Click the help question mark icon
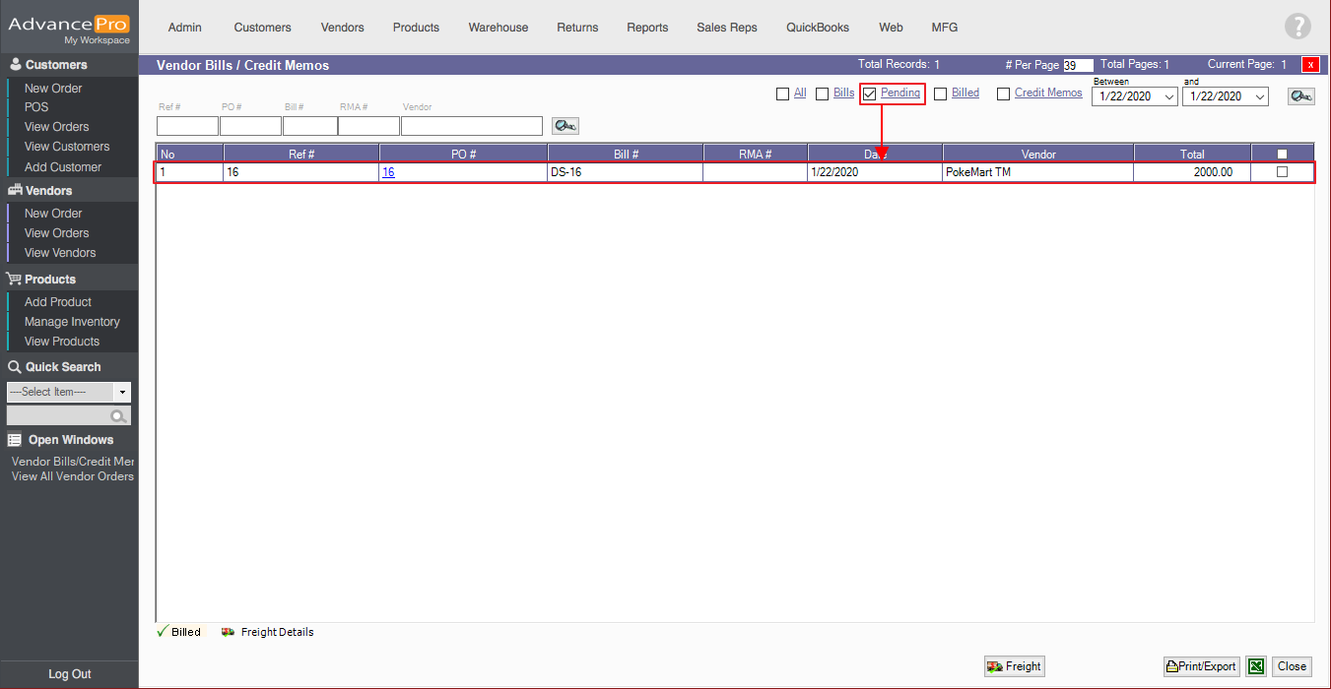Viewport: 1331px width, 689px height. pyautogui.click(x=1298, y=28)
